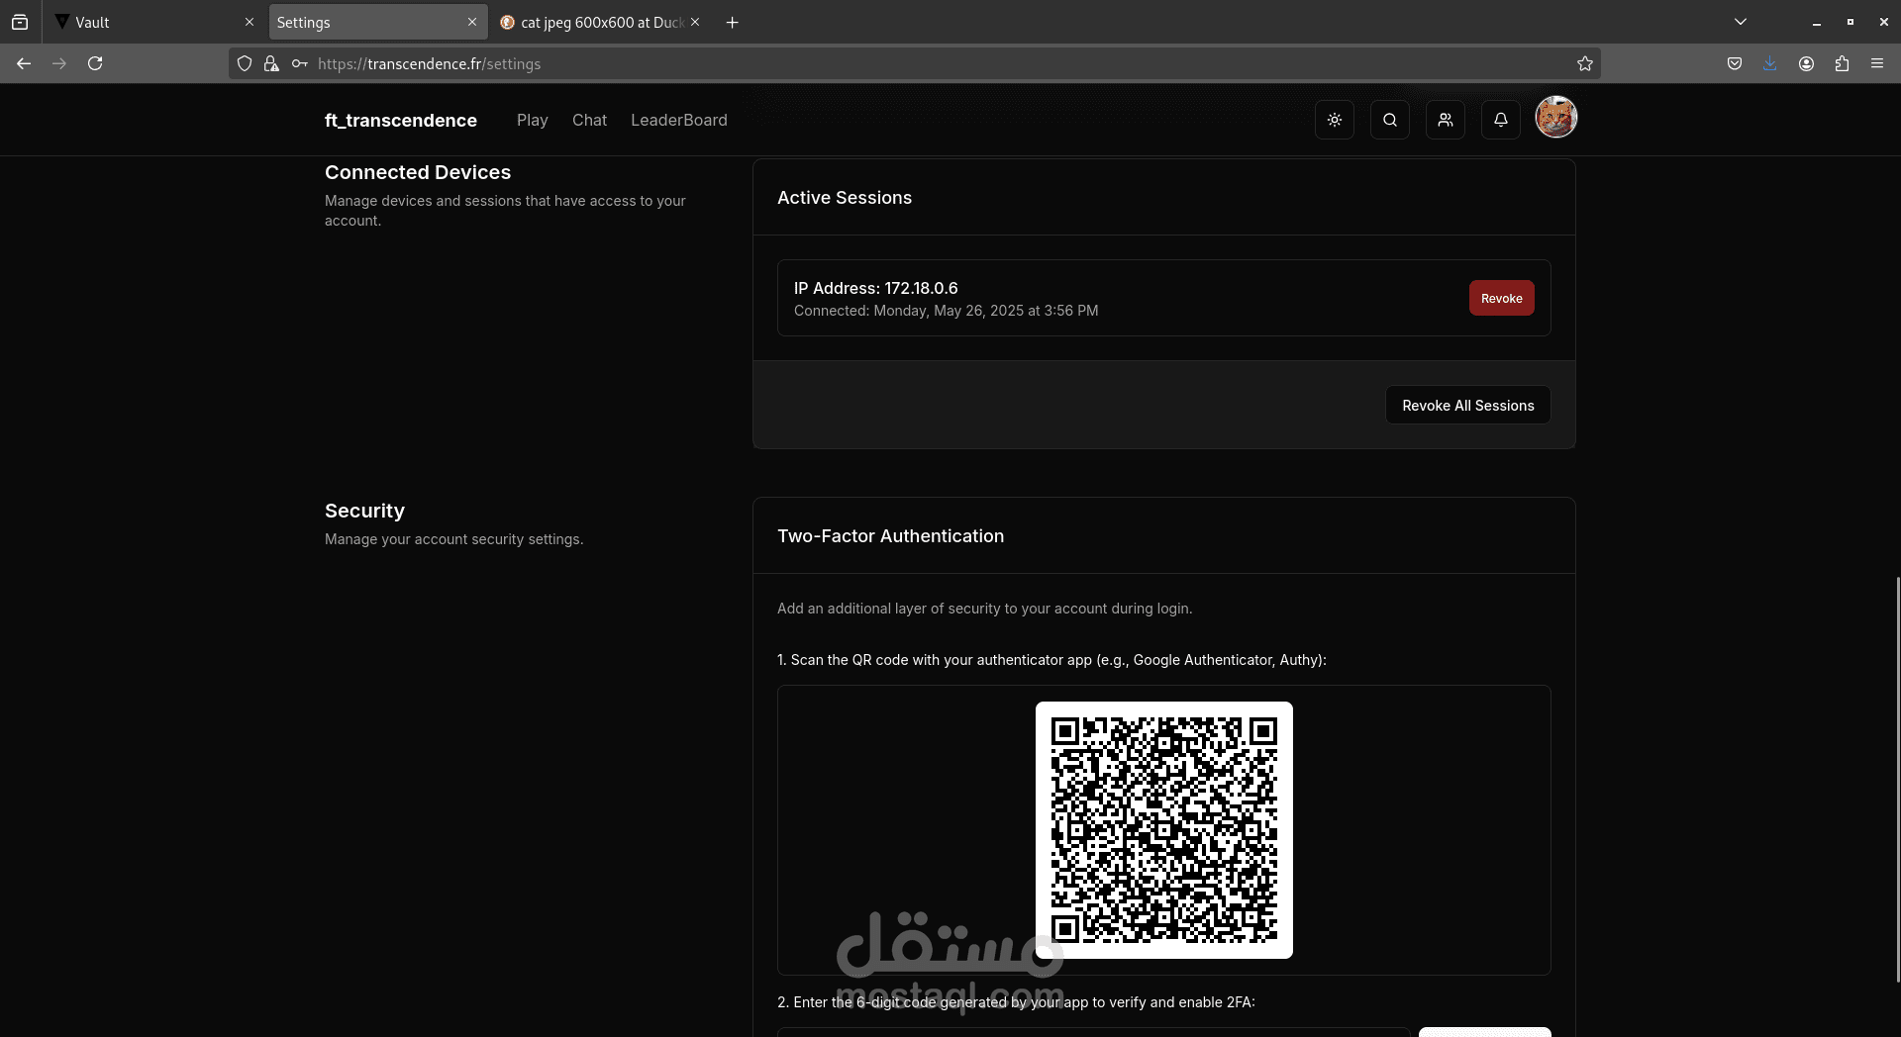Click the 'Connected Devices' heading
The image size is (1901, 1037).
coord(418,172)
